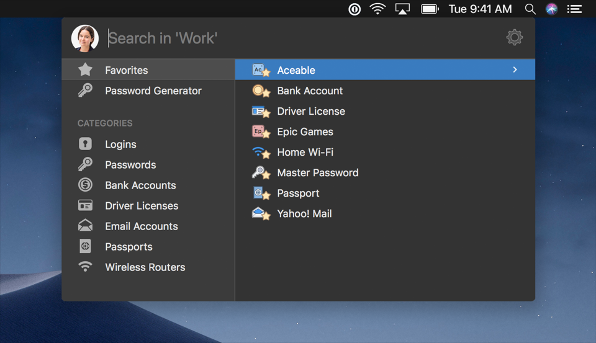Open Notification Center list icon
This screenshot has height=343, width=596.
tap(574, 9)
